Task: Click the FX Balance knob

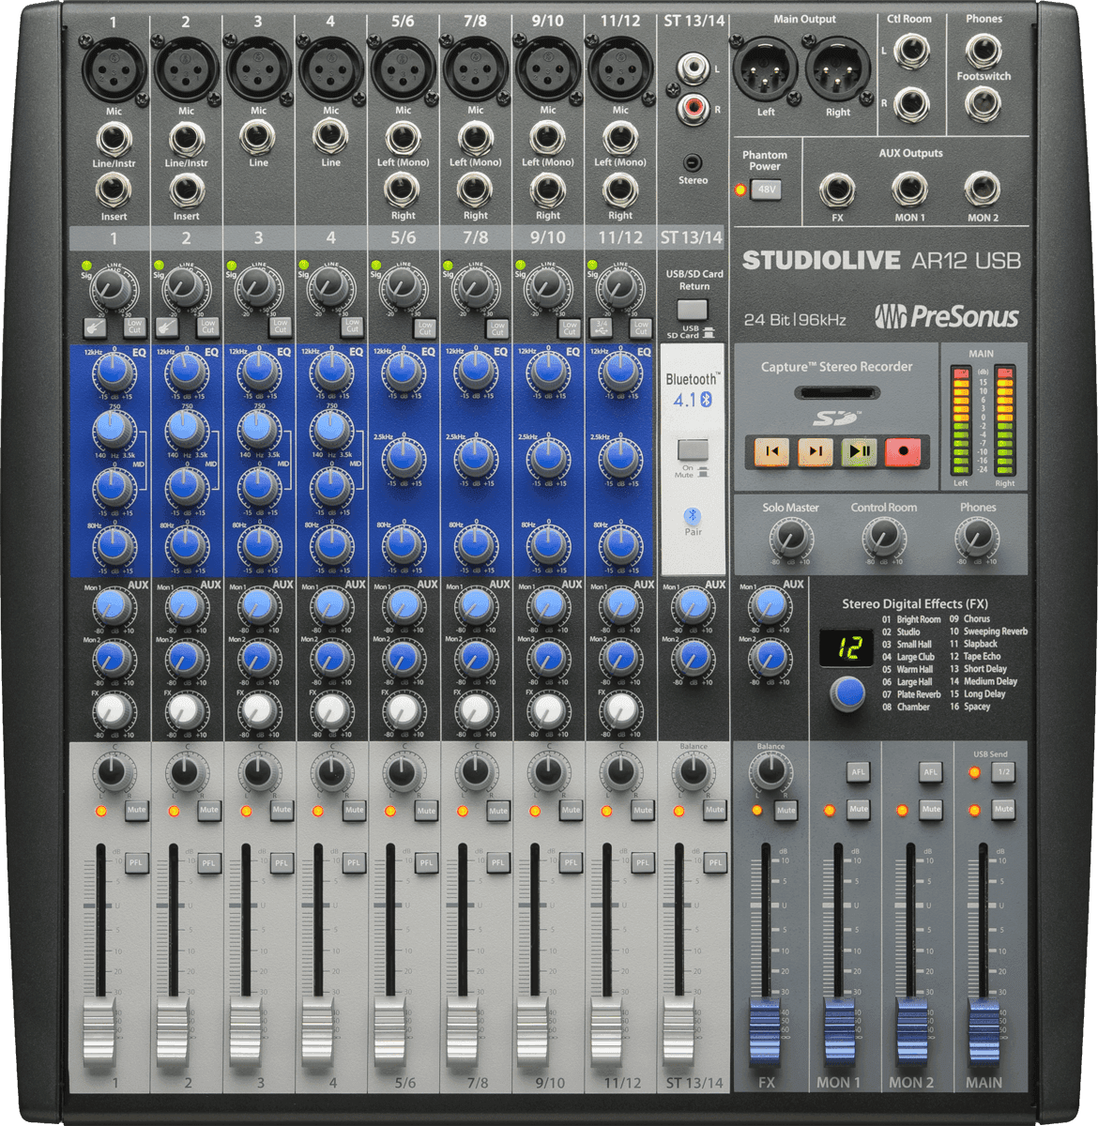Action: pyautogui.click(x=770, y=772)
